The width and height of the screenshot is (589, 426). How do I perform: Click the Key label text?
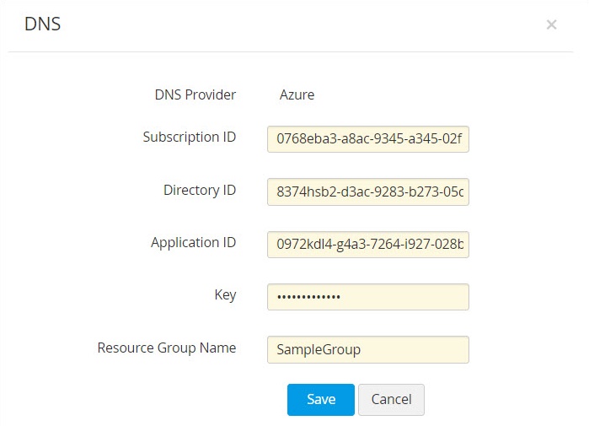pyautogui.click(x=225, y=294)
